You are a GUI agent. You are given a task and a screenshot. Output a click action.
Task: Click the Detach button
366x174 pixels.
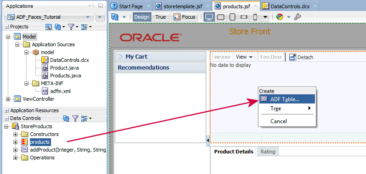coord(301,57)
